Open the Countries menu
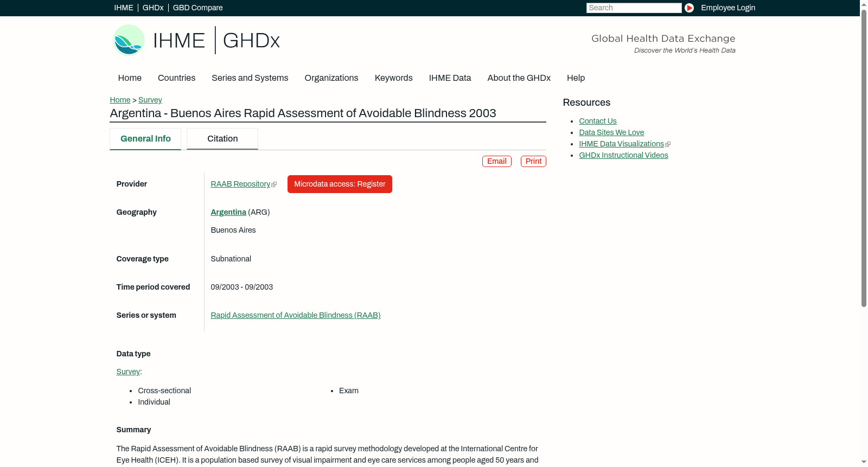Image resolution: width=868 pixels, height=467 pixels. click(x=176, y=78)
